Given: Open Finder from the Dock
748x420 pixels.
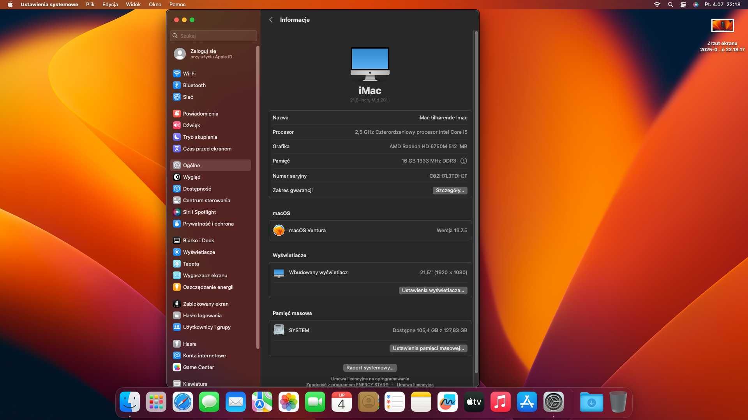Looking at the screenshot, I should click(130, 402).
